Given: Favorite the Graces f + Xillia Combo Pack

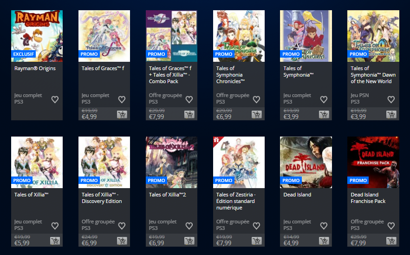Looking at the screenshot, I should 189,99.
